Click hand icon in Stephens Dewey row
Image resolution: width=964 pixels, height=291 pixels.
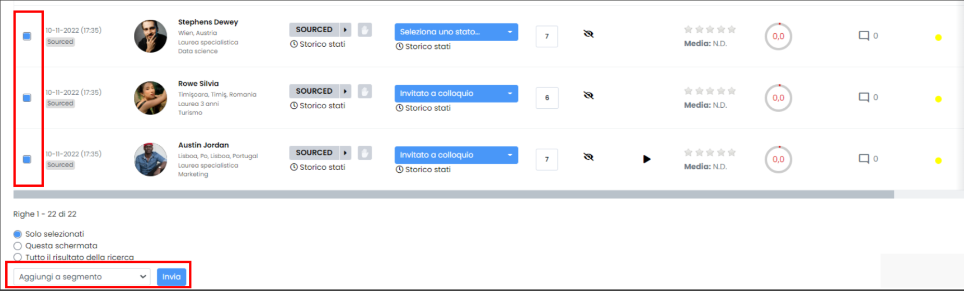point(365,30)
